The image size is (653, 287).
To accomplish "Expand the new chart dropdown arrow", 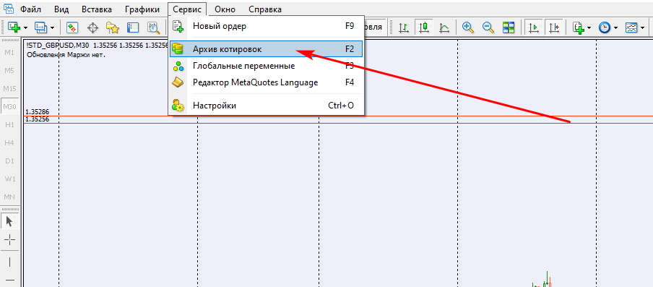I will pos(25,28).
